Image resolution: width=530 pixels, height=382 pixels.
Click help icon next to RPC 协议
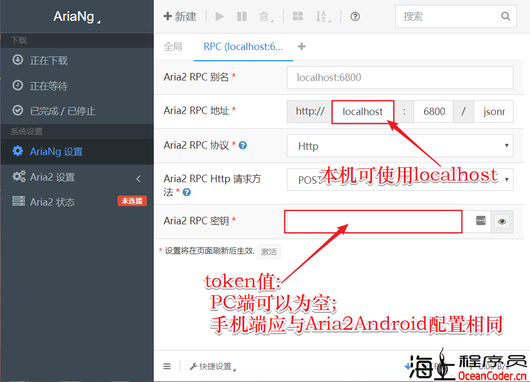click(243, 145)
